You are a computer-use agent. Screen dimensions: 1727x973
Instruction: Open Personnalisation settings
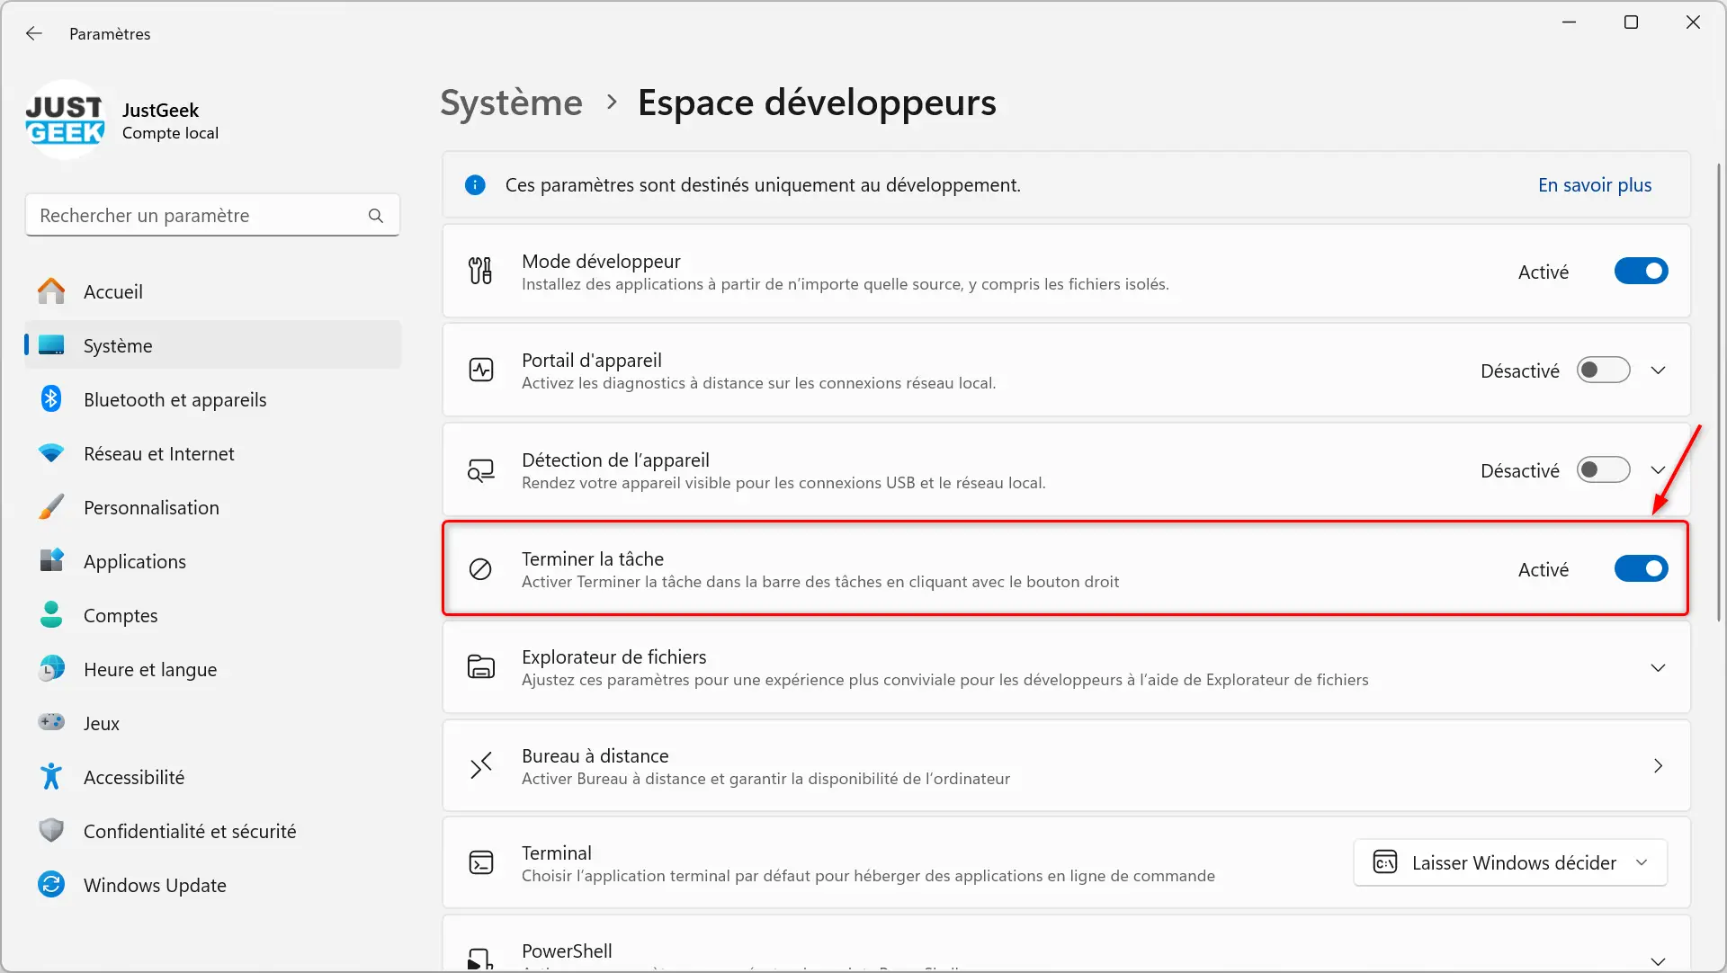click(x=213, y=507)
